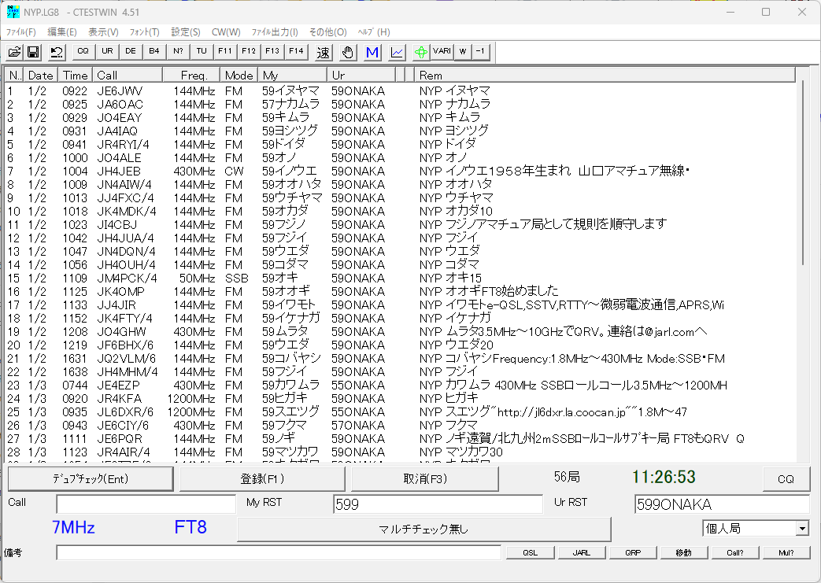Click the F13 toolbar button
Image resolution: width=821 pixels, height=583 pixels.
coord(272,51)
